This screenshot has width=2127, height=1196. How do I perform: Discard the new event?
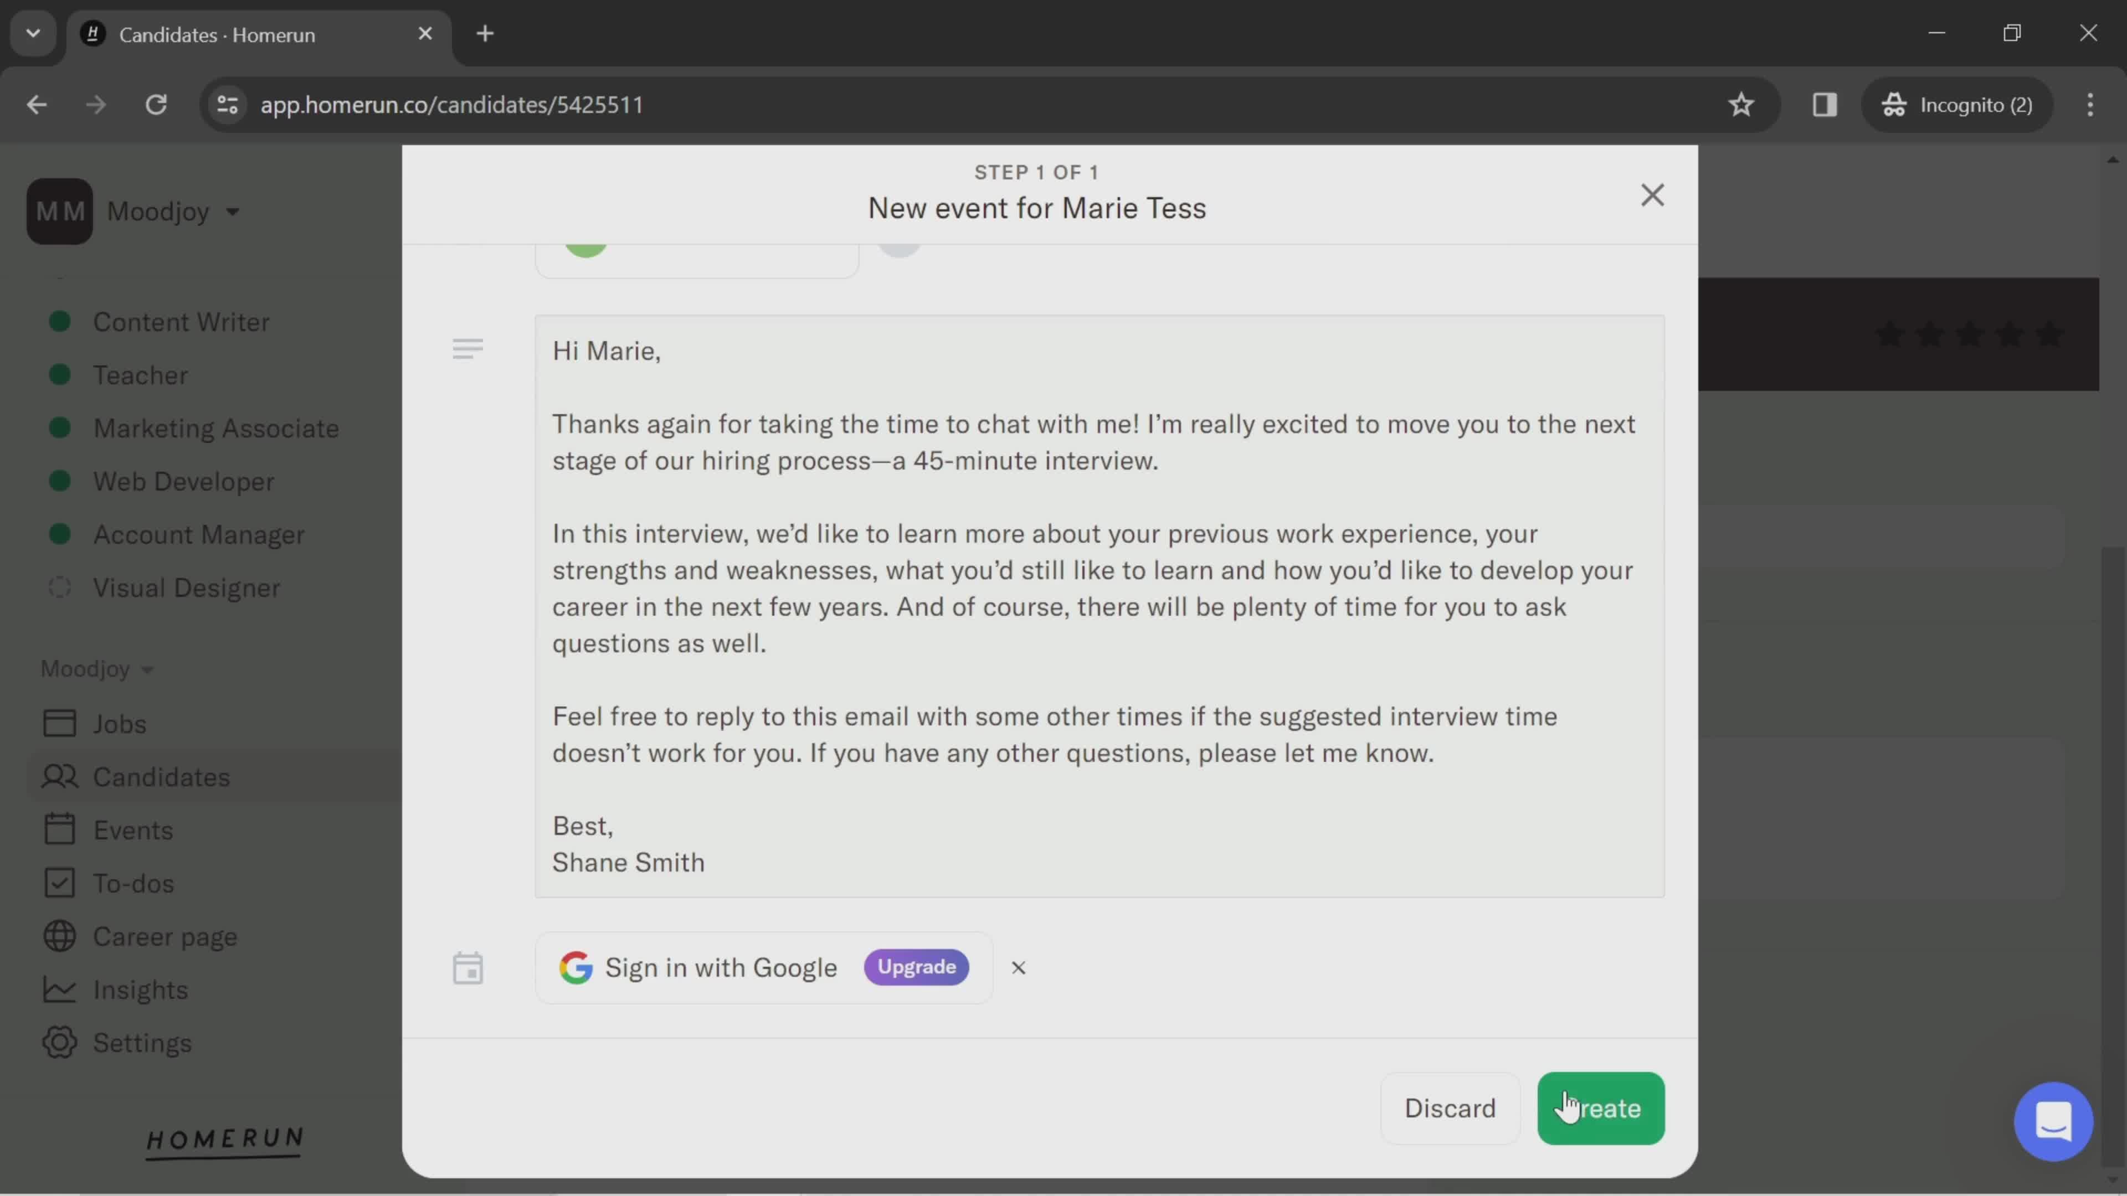point(1450,1107)
